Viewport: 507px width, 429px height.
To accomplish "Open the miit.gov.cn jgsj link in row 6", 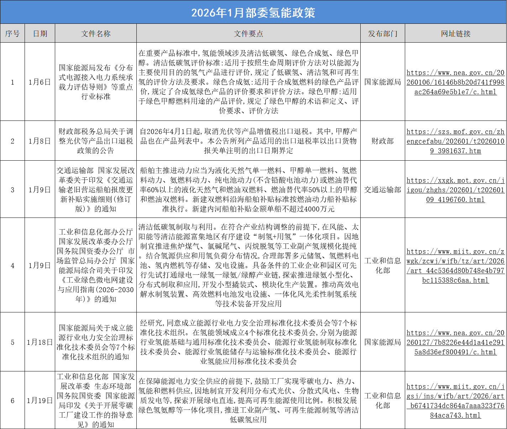I will (x=455, y=401).
